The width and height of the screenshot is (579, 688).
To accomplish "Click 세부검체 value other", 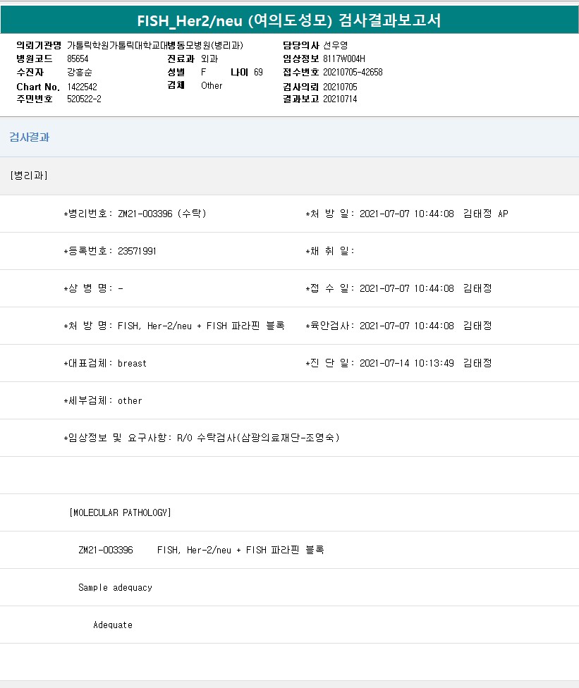I will pyautogui.click(x=130, y=400).
